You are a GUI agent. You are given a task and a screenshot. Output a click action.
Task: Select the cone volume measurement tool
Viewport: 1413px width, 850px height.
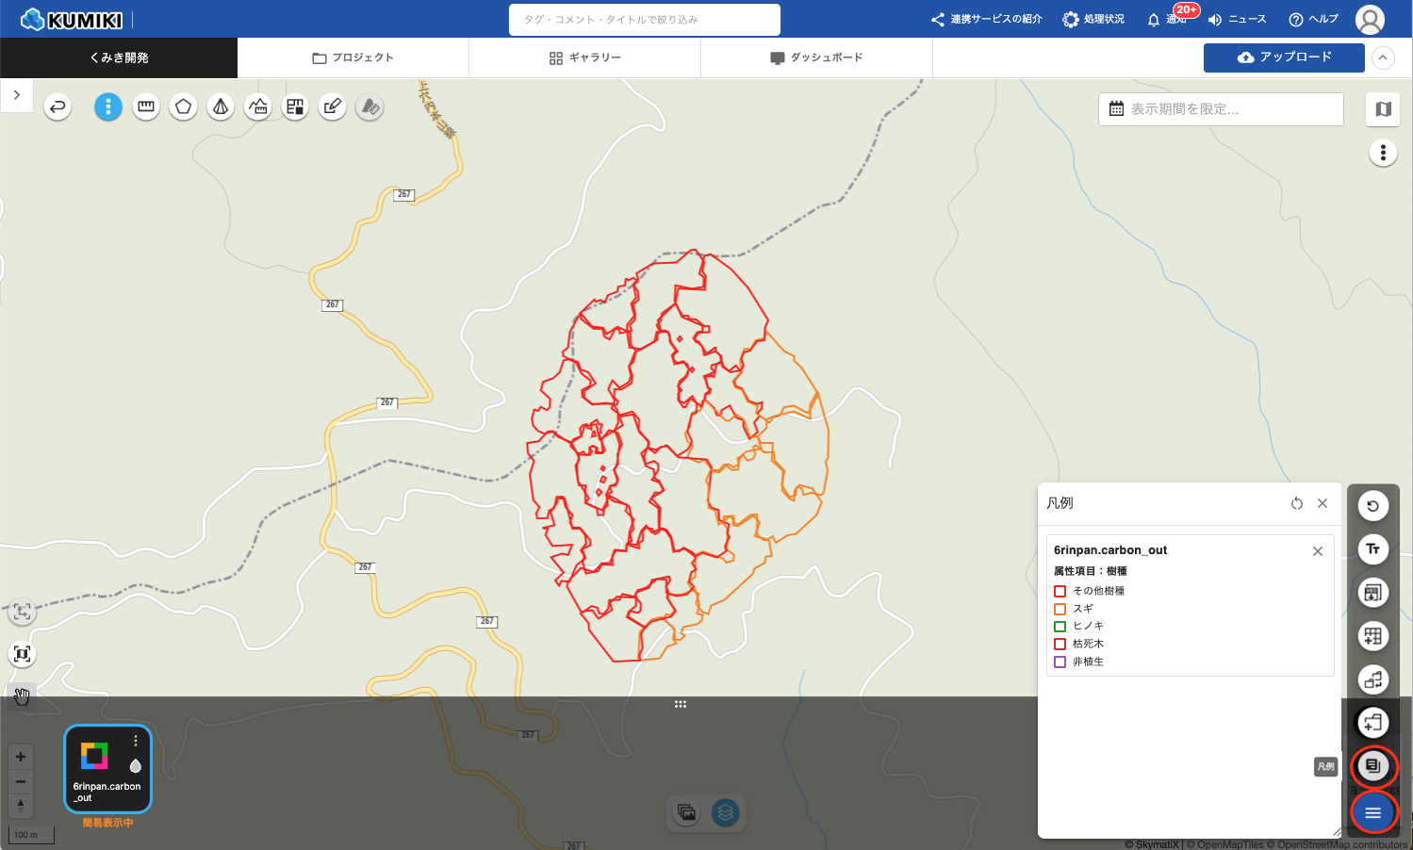(x=221, y=107)
